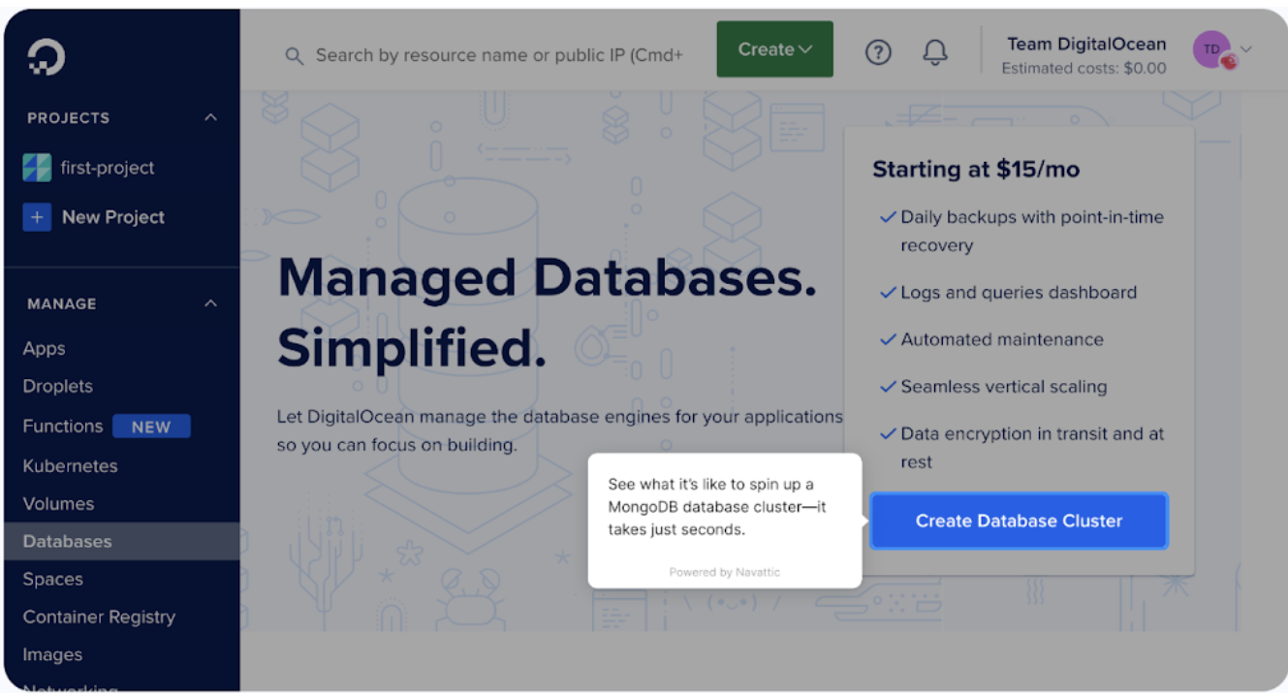1288x697 pixels.
Task: Open Volumes in the sidebar
Action: tap(58, 503)
